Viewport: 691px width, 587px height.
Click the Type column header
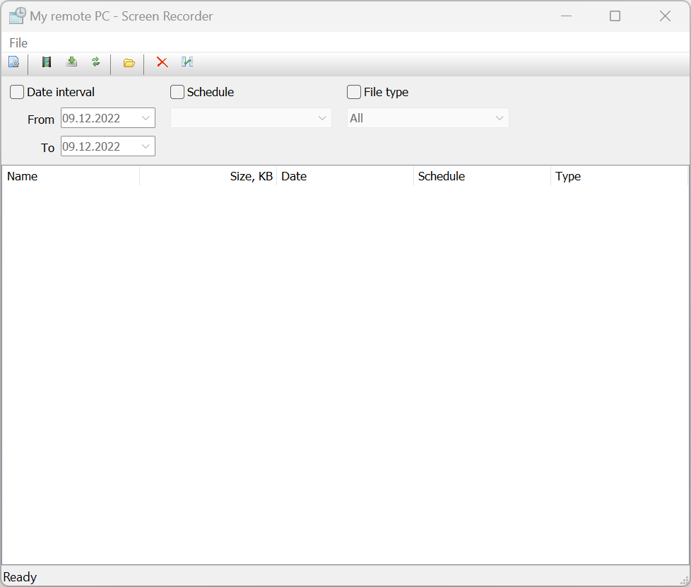[618, 176]
